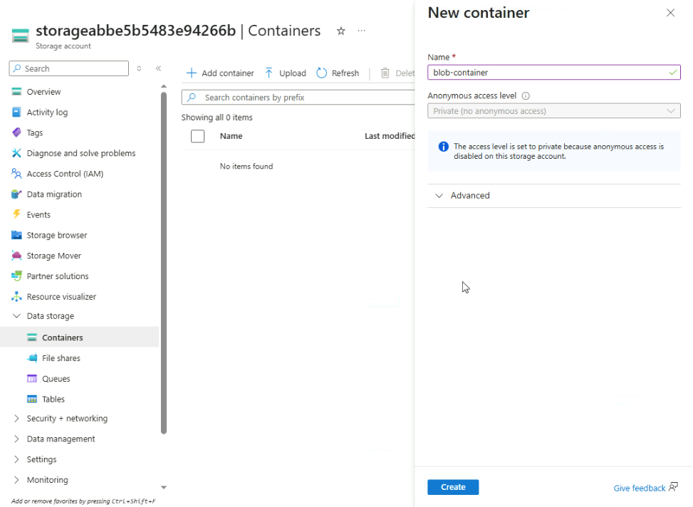Screen dimensions: 693x507
Task: Close the New container panel
Action: 670,13
